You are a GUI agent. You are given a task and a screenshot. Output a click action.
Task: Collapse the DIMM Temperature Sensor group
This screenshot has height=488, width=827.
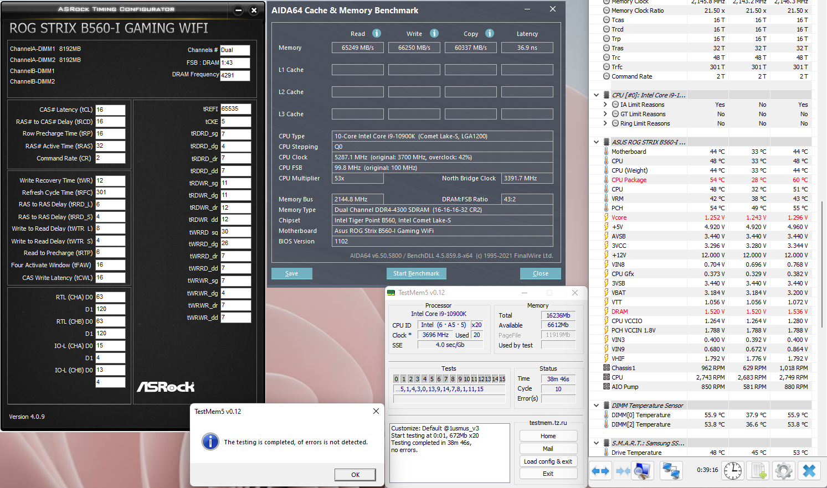tap(597, 406)
